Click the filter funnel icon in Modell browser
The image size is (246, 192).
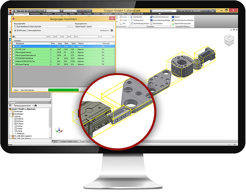(x=10, y=106)
